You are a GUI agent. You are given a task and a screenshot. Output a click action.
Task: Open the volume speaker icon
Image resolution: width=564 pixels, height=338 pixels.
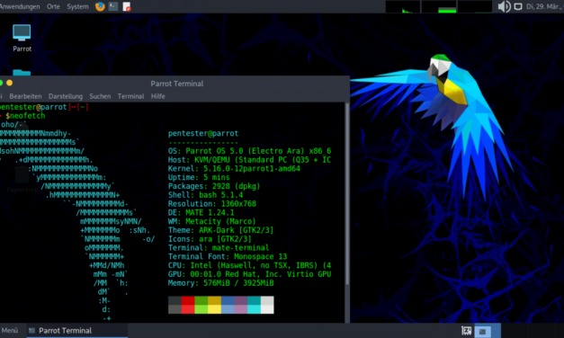[504, 6]
